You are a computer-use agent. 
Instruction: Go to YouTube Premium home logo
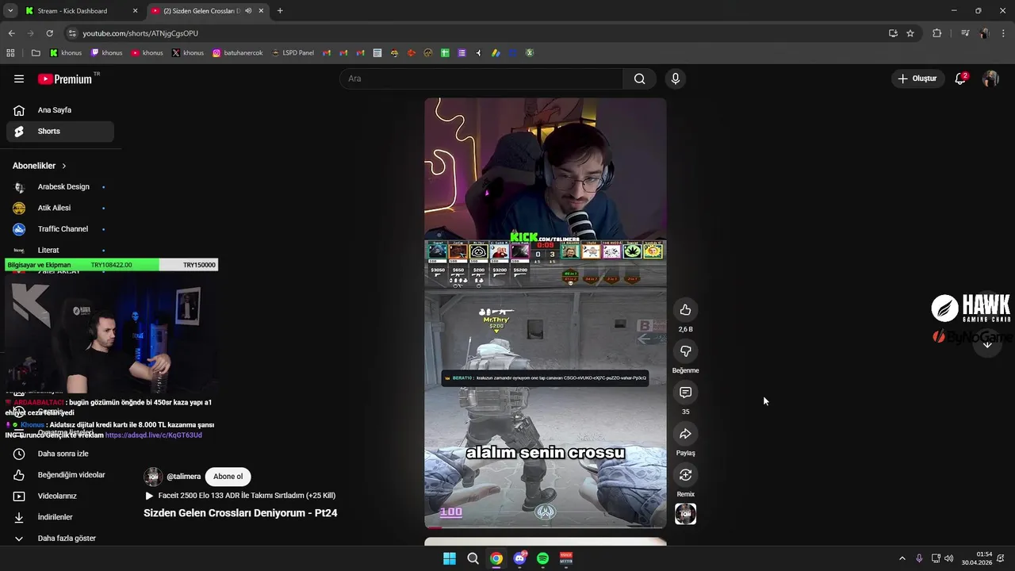[x=65, y=79]
